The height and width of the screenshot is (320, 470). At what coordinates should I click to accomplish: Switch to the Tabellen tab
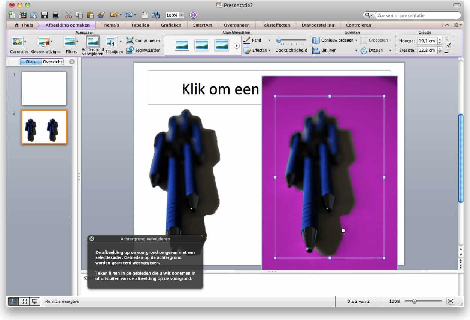pos(140,25)
